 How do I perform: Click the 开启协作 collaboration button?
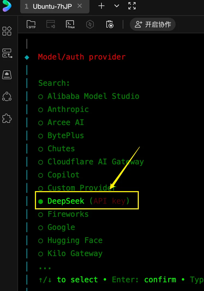[153, 24]
